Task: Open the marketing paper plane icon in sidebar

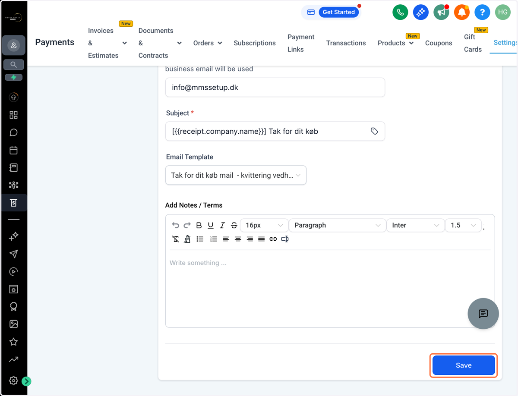Action: (x=13, y=254)
